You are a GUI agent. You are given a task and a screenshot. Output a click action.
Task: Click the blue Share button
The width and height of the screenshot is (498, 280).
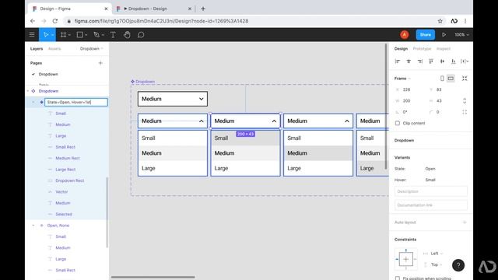point(426,34)
